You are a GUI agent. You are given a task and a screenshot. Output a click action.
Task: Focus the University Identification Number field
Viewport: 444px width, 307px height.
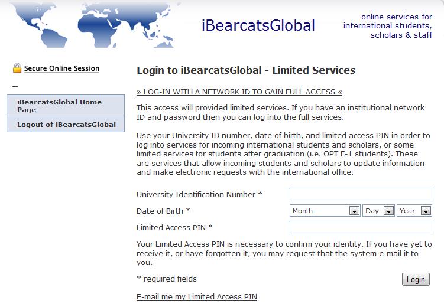coord(360,194)
